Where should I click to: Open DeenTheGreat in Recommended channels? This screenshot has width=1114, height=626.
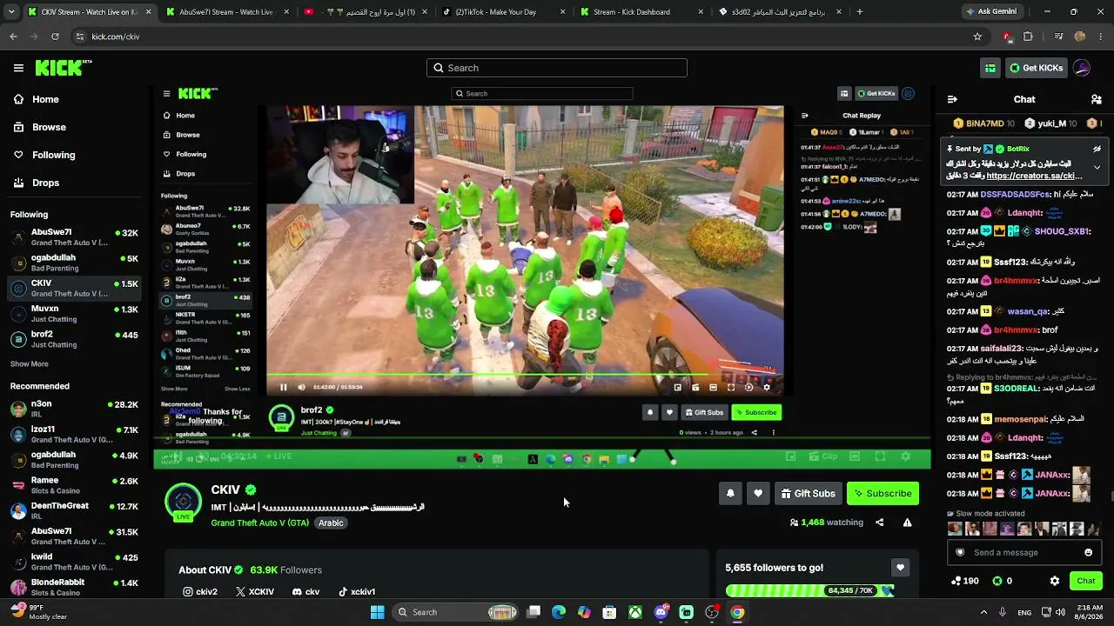74,510
